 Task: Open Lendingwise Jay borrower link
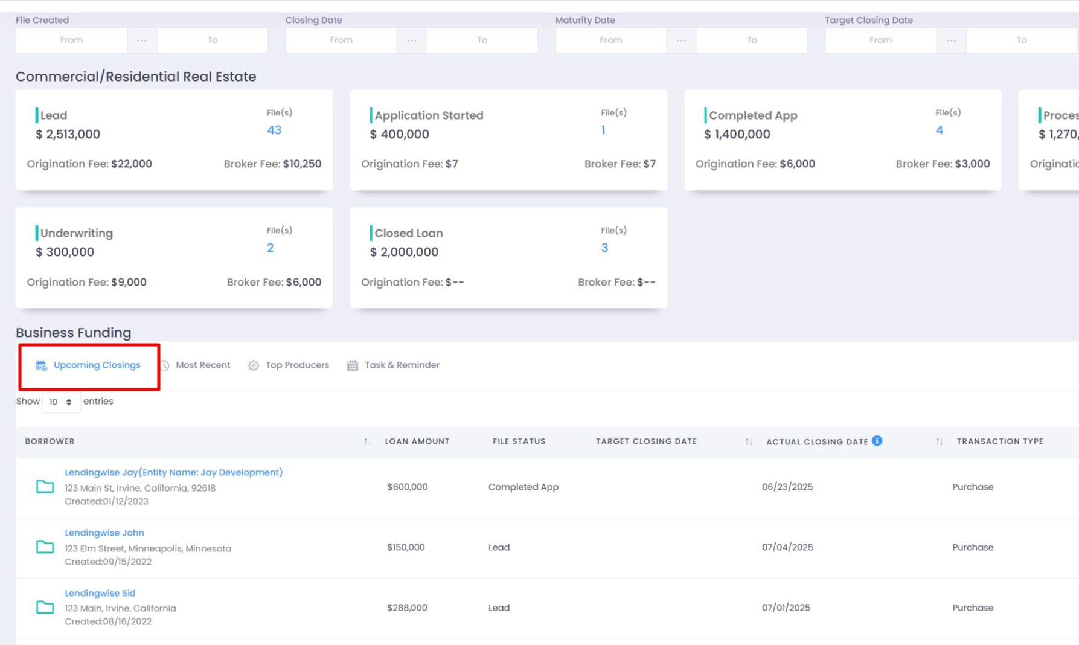[x=173, y=472]
